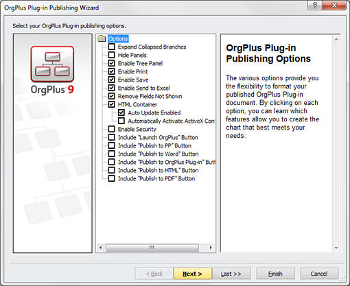Select the HTML Container label

137,104
